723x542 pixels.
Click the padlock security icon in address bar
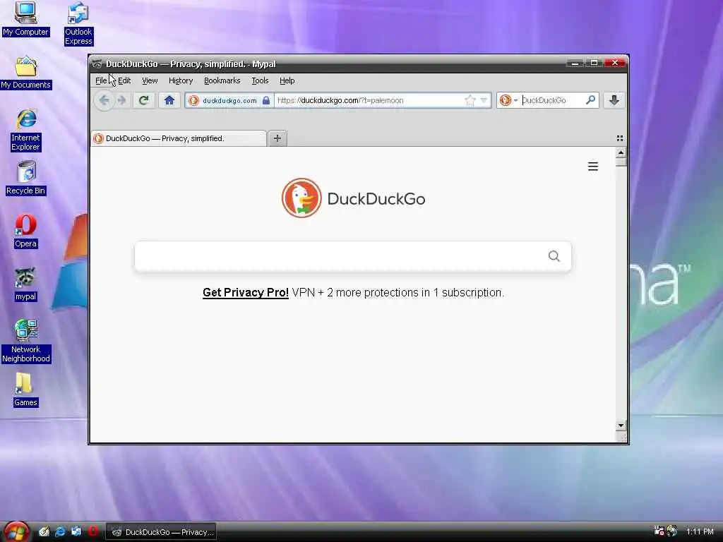pos(266,100)
